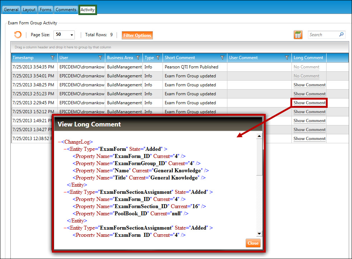Open the Short Comment column filter icon

[222, 58]
